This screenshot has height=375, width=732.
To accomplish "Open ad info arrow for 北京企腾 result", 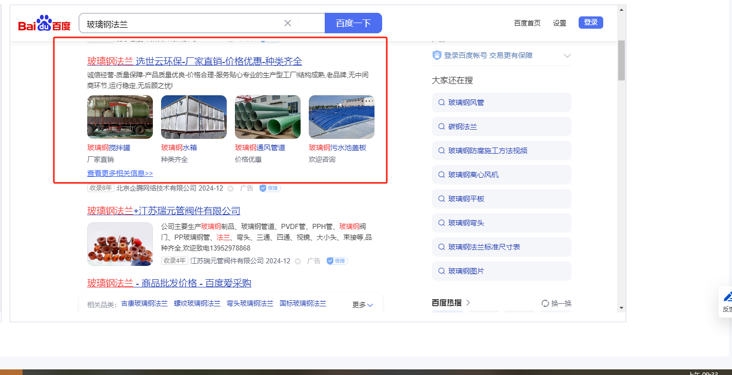I will (x=230, y=189).
